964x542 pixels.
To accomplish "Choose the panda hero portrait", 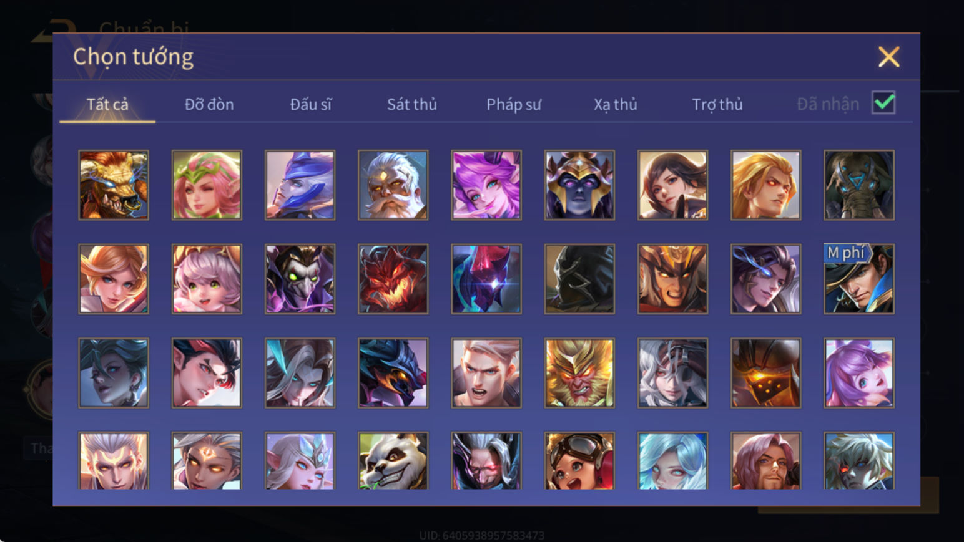I will click(393, 461).
